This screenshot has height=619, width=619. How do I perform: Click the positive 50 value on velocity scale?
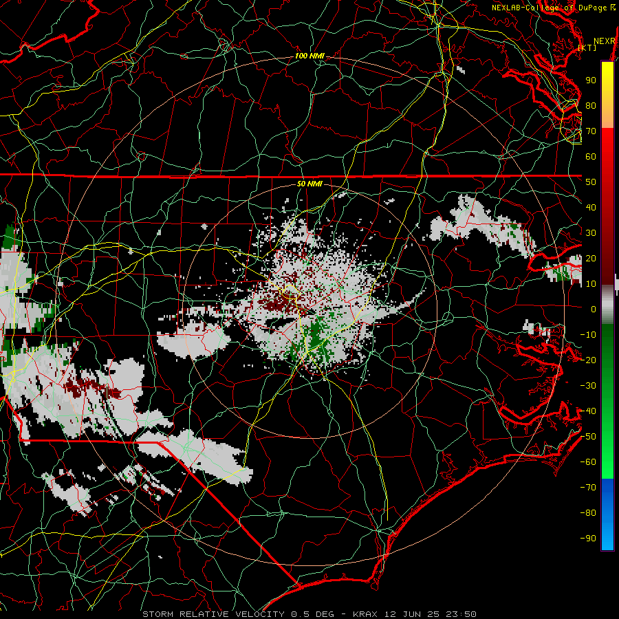click(591, 182)
